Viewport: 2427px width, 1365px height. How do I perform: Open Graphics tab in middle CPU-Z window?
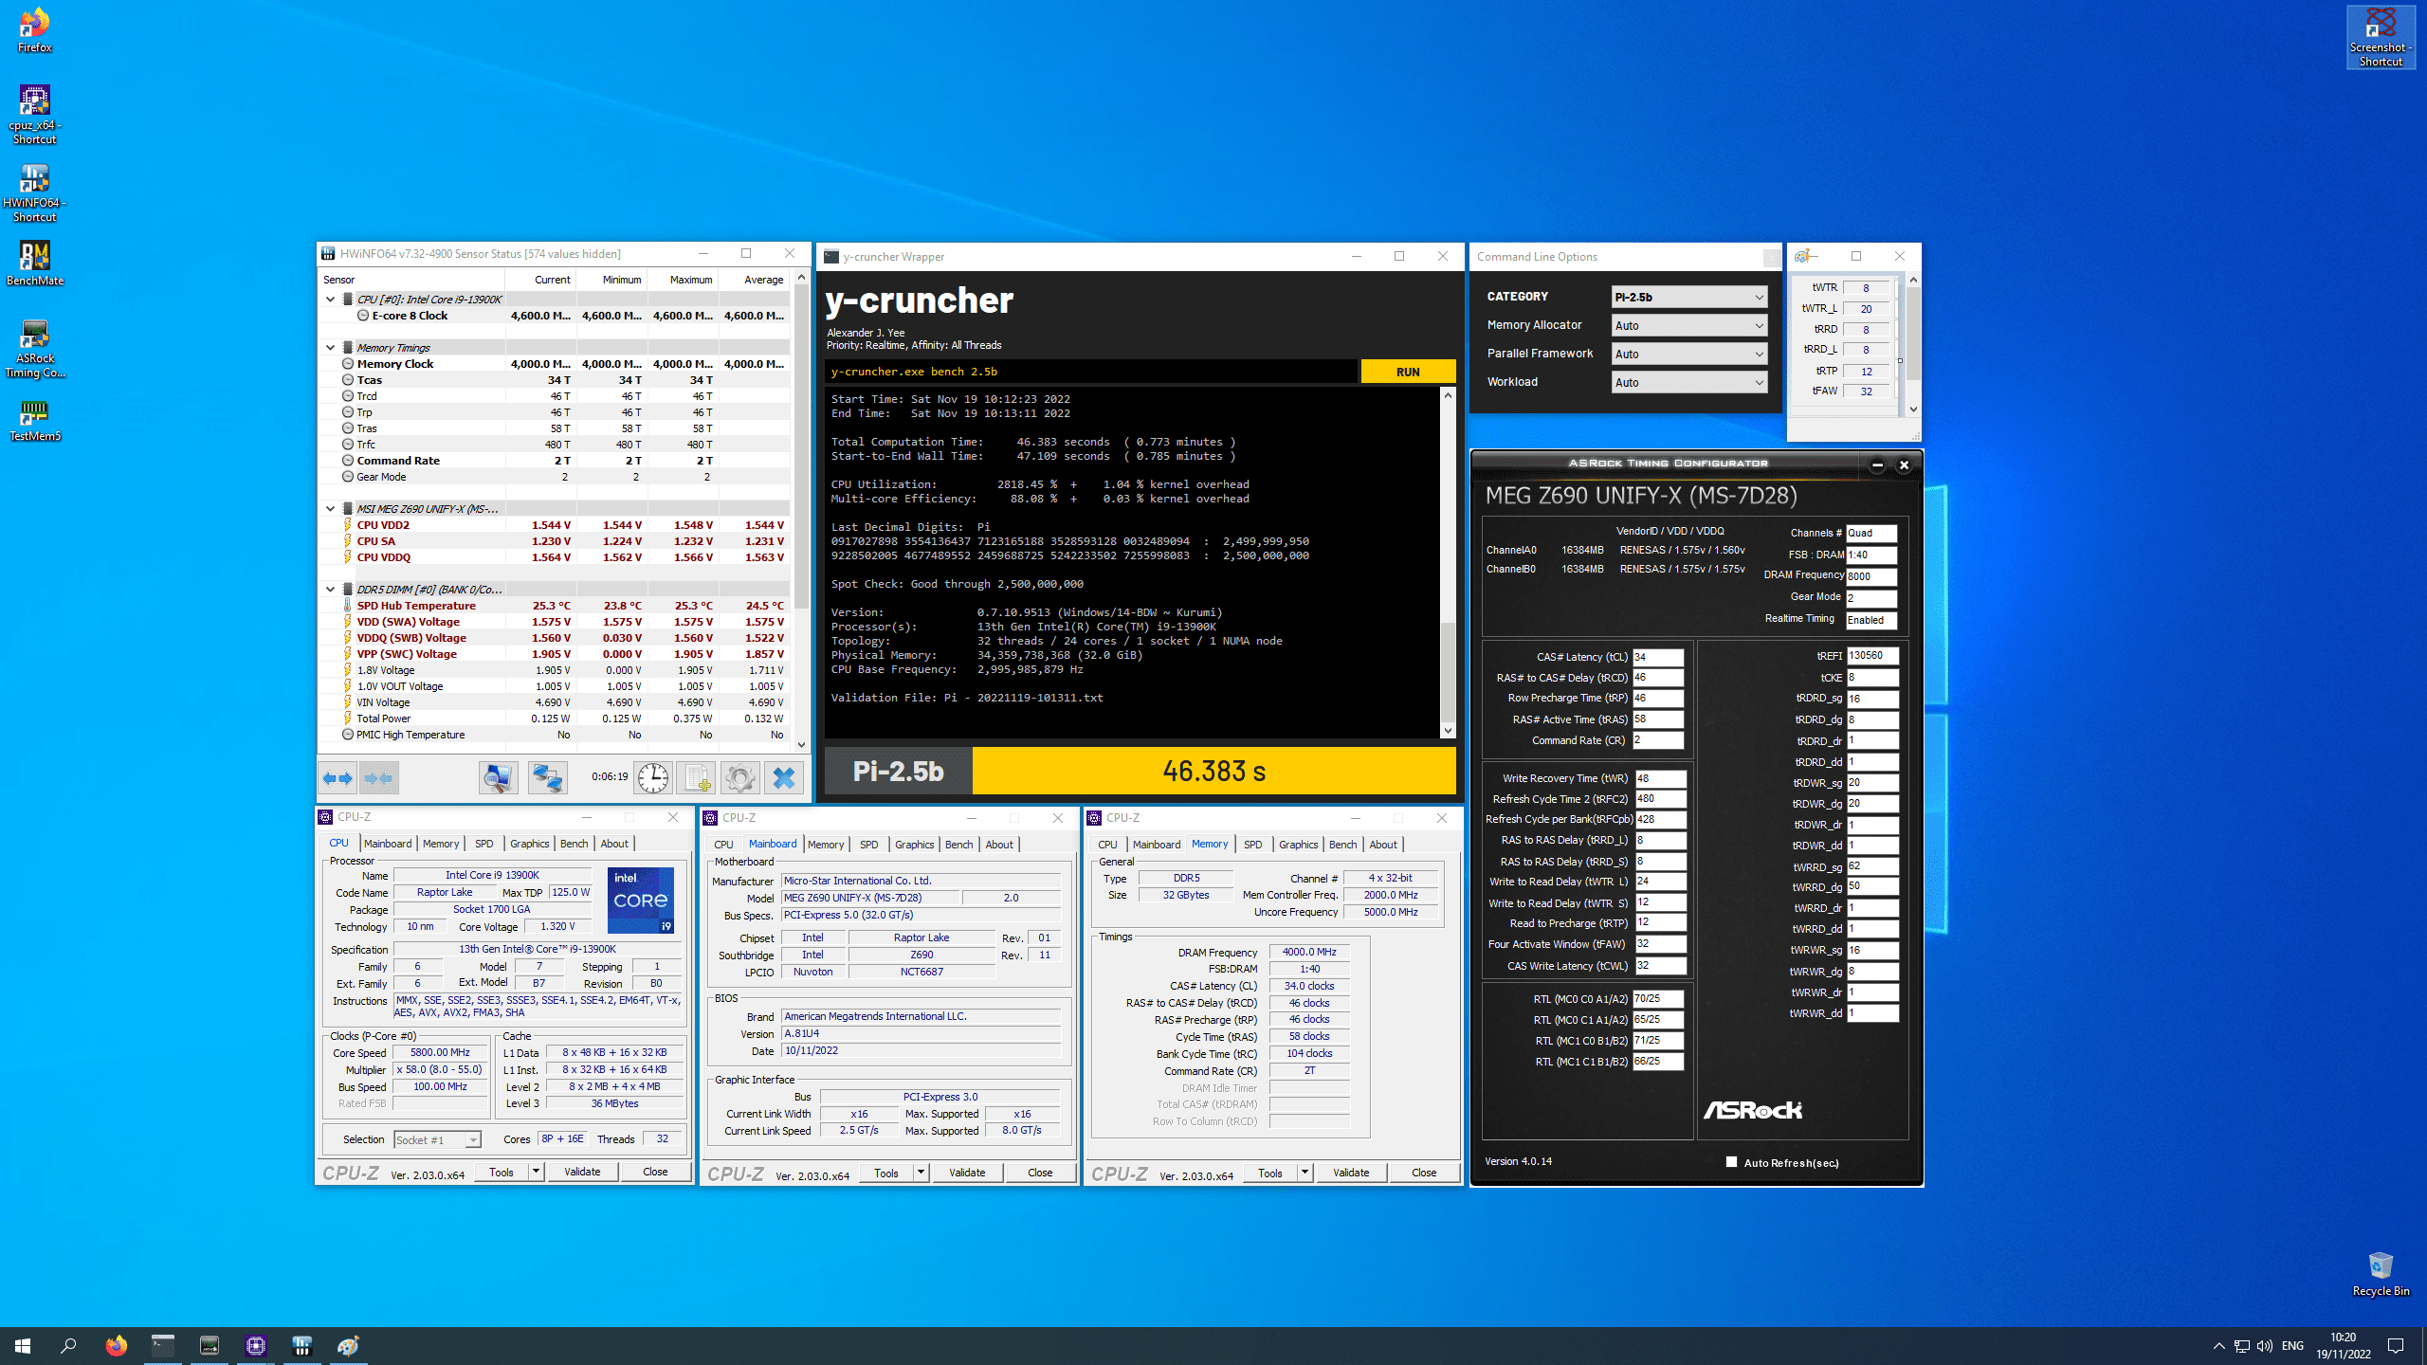[914, 845]
